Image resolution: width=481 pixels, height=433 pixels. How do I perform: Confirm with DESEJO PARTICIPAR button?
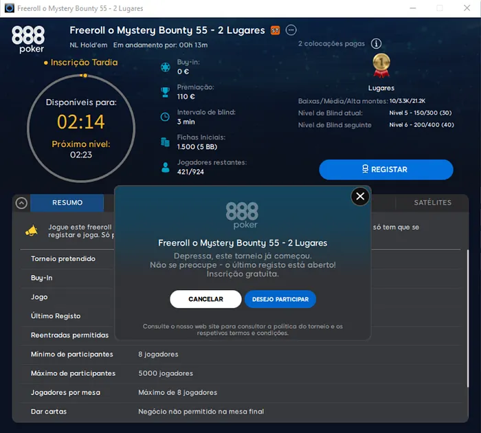click(280, 299)
